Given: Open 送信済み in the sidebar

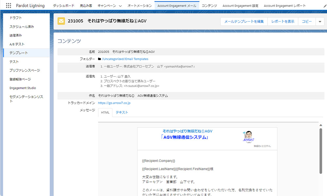Looking at the screenshot, I should [x=26, y=35].
